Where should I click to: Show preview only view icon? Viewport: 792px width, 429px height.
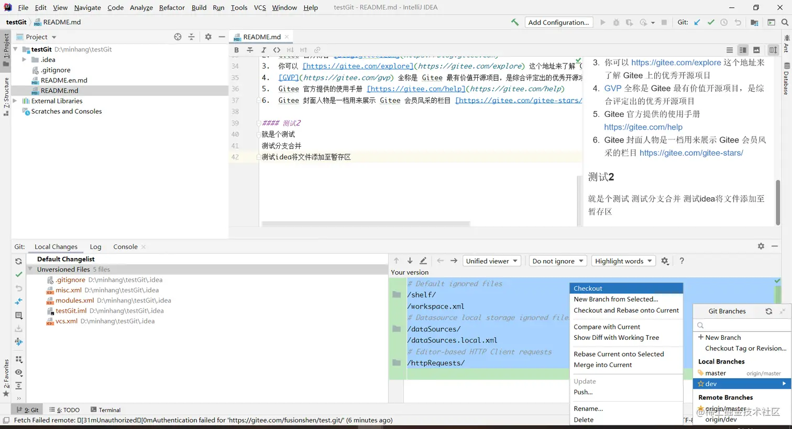click(756, 50)
